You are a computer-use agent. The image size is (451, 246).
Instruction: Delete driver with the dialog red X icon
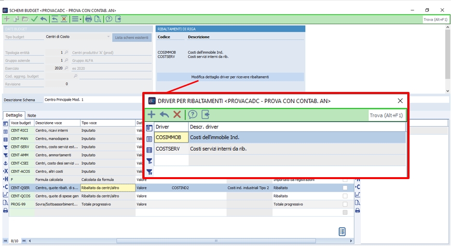(177, 115)
